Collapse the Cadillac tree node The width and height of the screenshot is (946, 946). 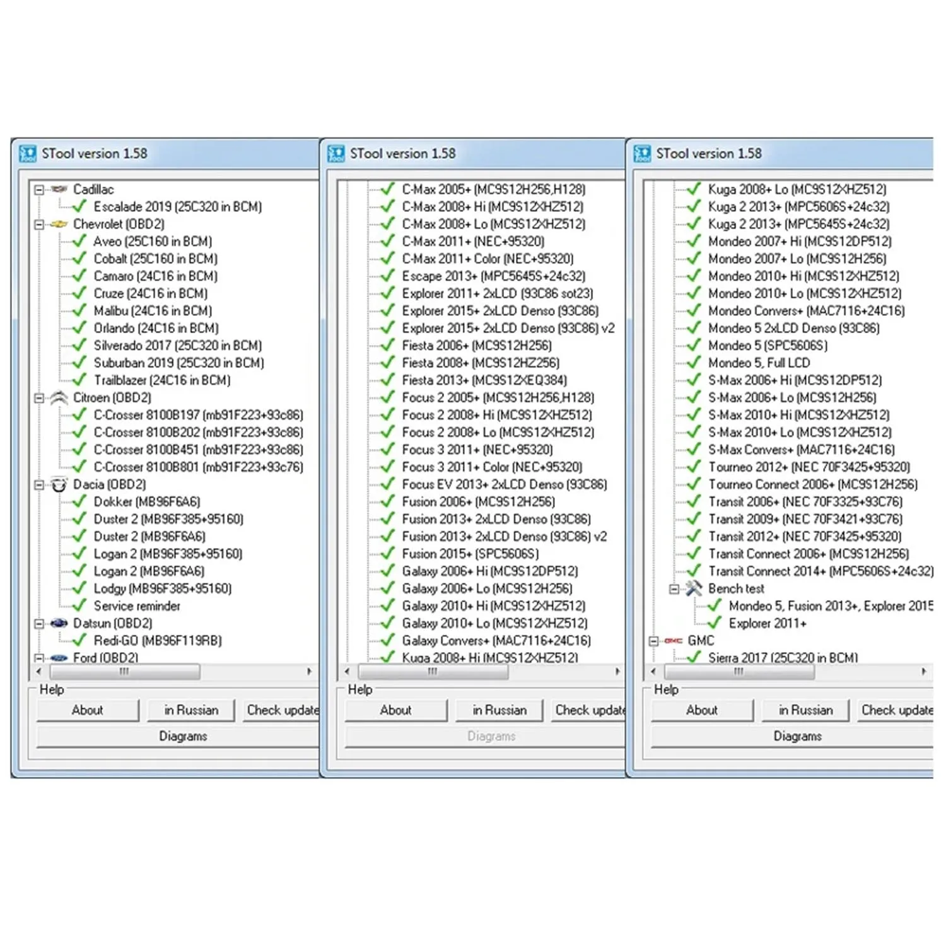[39, 189]
